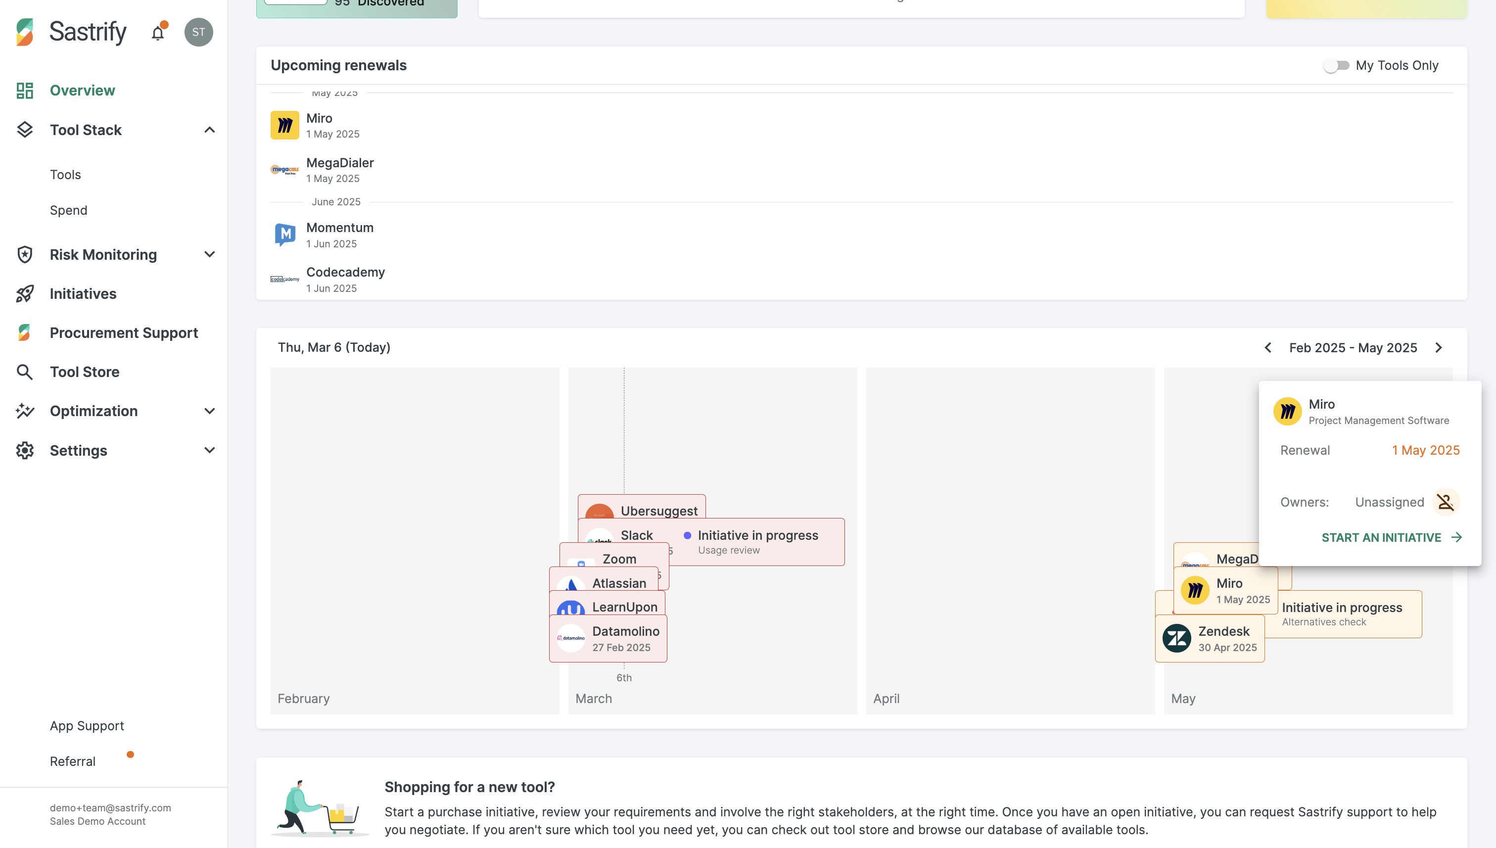Click the MegaDialer logo in renewals list
This screenshot has width=1496, height=848.
285,170
